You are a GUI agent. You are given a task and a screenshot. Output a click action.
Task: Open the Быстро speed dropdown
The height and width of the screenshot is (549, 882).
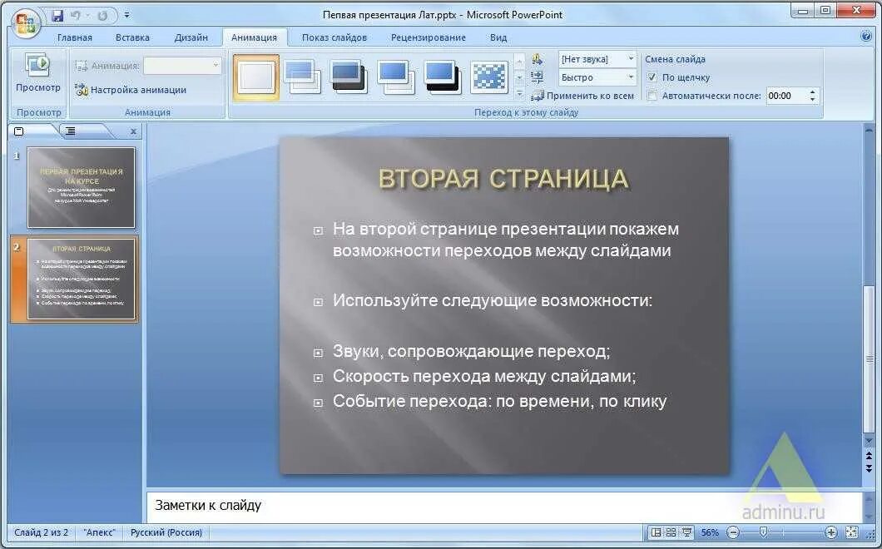tap(597, 77)
